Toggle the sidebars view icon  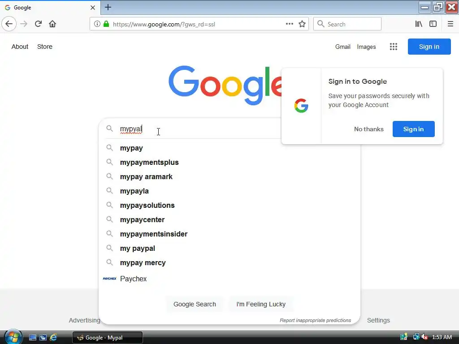(x=433, y=24)
